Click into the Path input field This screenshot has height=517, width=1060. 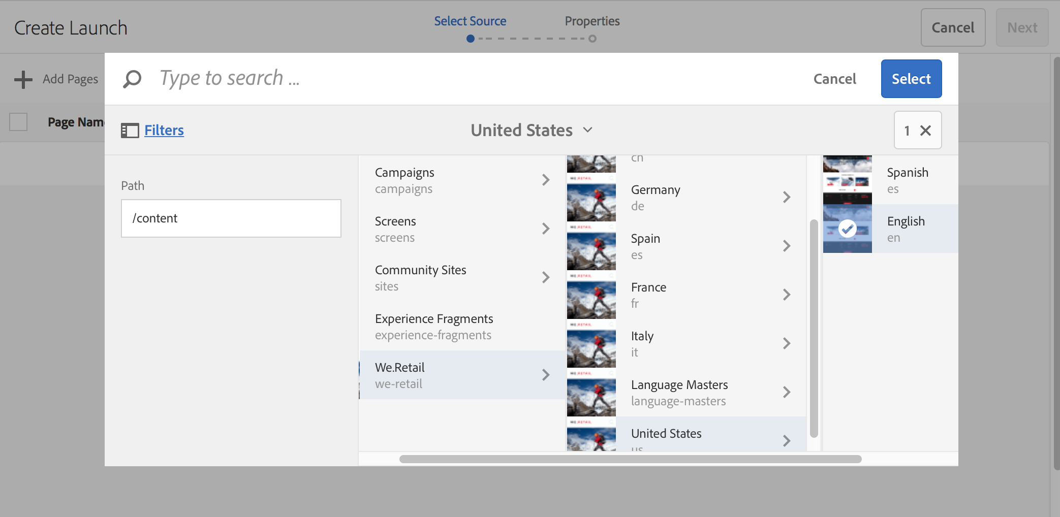(x=231, y=218)
